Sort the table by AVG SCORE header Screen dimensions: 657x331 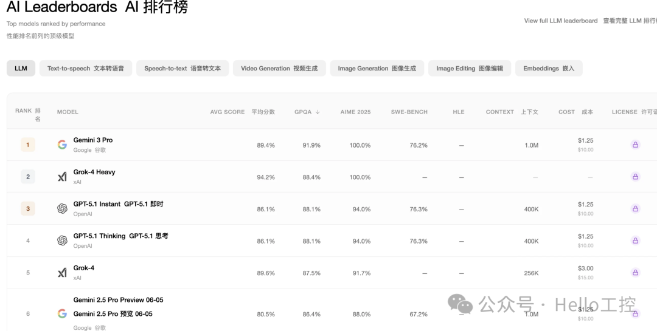tap(243, 112)
